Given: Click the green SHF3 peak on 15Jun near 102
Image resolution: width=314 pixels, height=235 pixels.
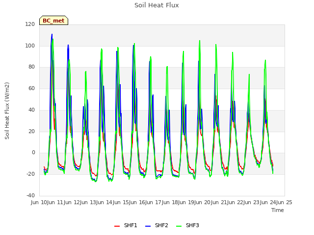Looking at the screenshot, I should 134,44.
